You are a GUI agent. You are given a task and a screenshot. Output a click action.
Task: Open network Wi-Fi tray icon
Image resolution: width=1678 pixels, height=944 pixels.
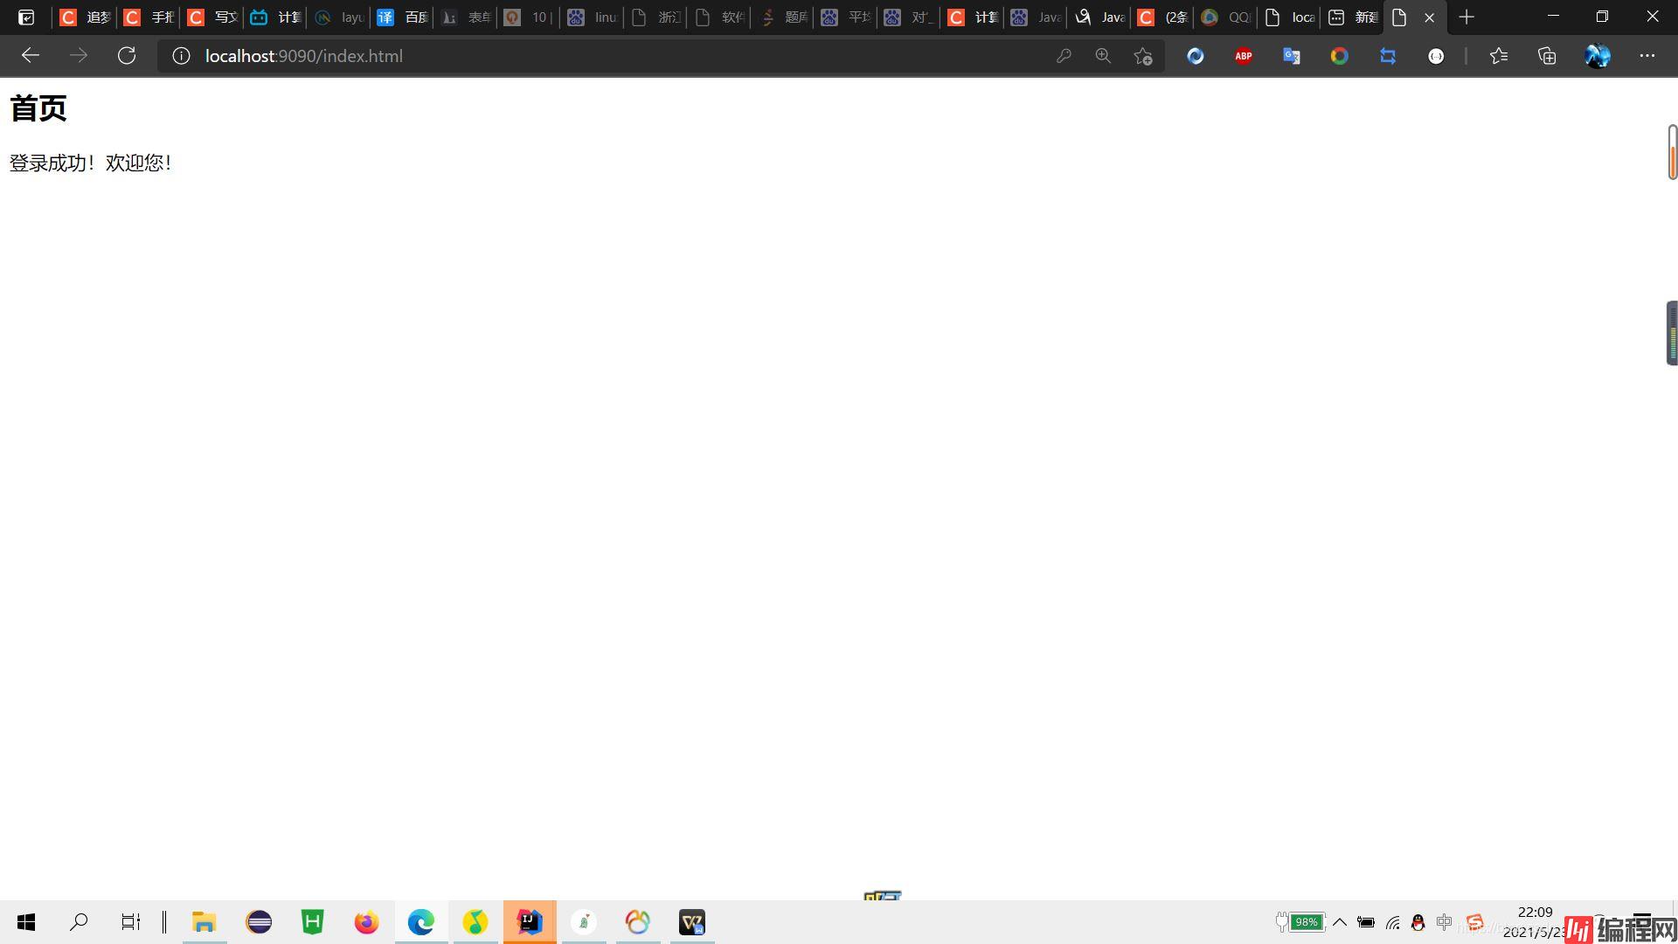click(1392, 922)
